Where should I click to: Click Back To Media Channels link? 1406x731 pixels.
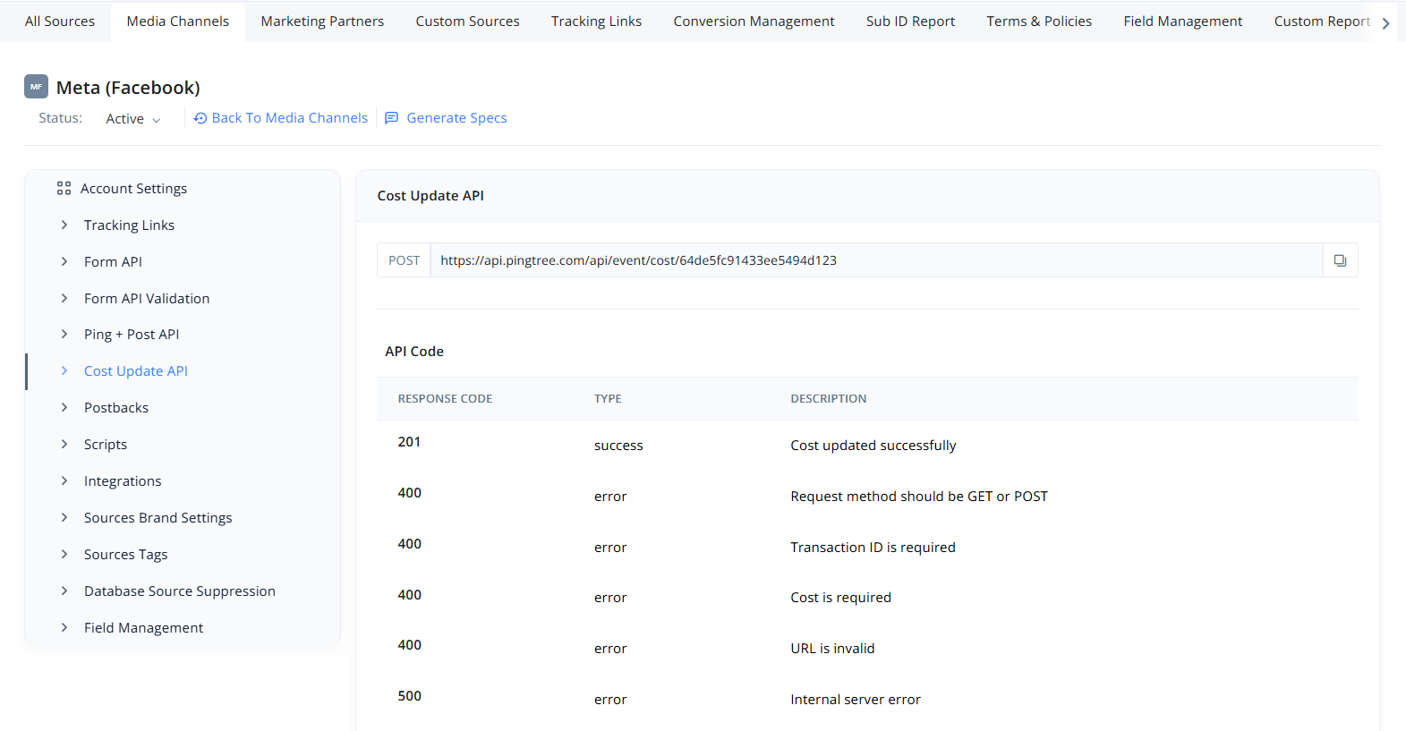point(290,118)
